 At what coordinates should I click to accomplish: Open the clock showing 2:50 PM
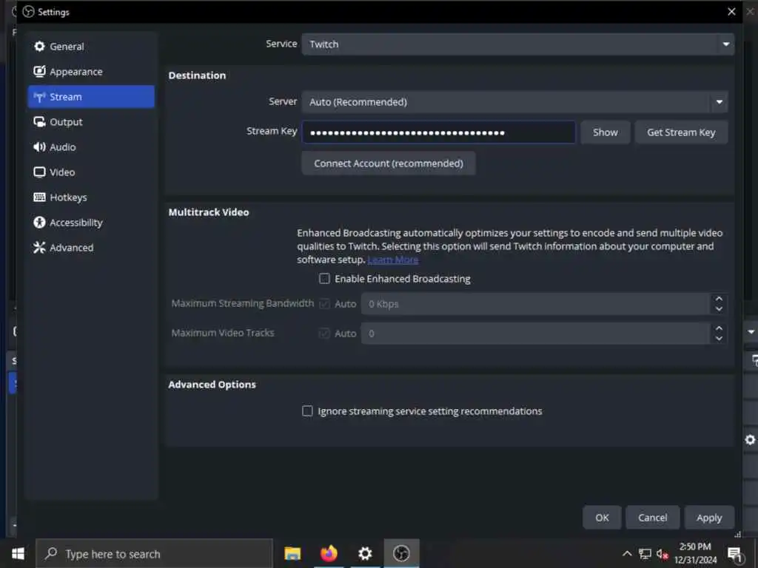click(695, 553)
